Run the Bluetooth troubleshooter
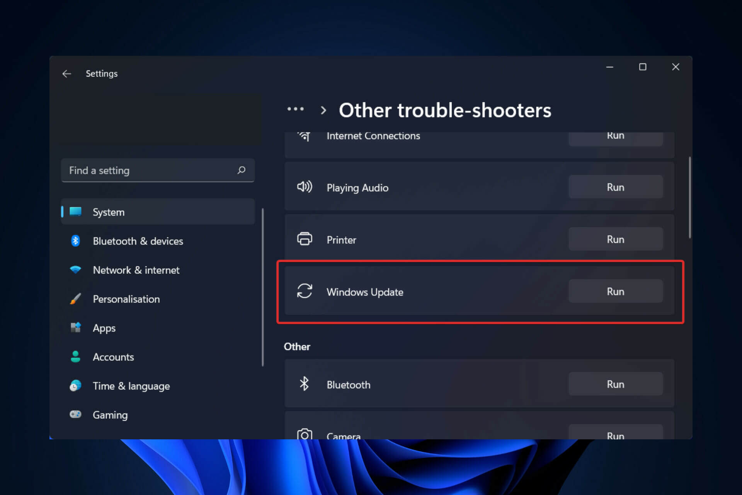The width and height of the screenshot is (742, 495). coord(616,384)
